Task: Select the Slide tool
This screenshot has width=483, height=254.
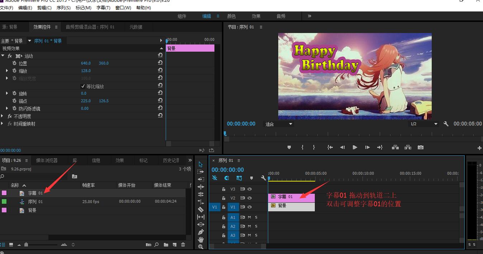Action: [x=201, y=225]
